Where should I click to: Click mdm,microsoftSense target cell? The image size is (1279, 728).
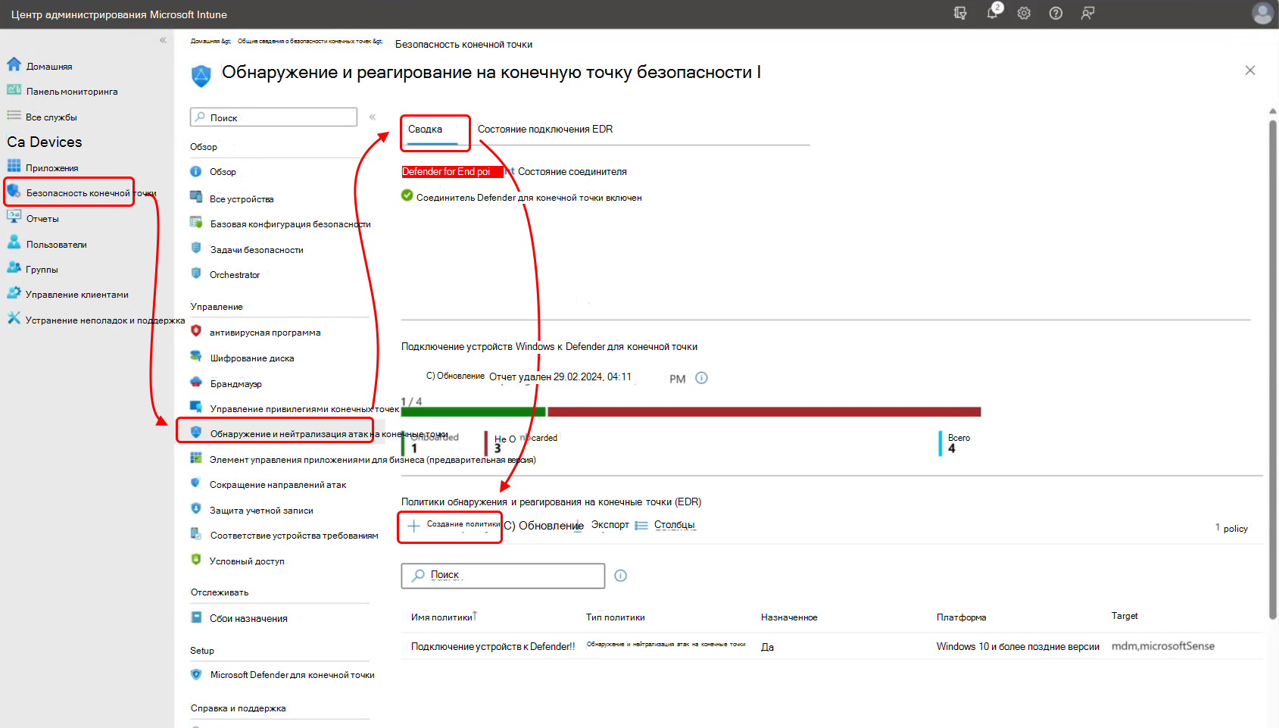[x=1163, y=646]
